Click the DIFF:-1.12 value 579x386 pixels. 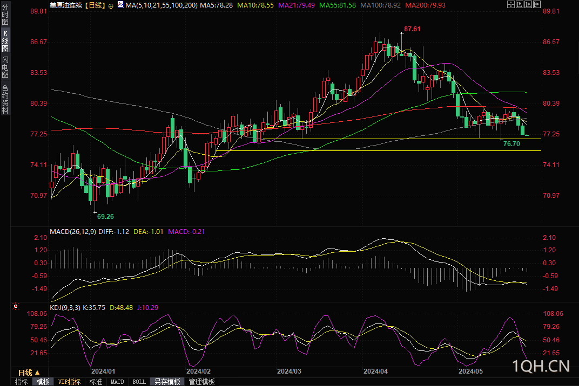(114, 231)
